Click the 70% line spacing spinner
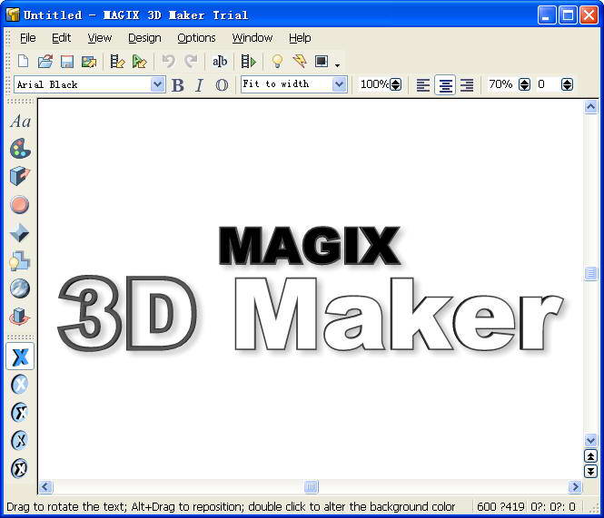604x518 pixels. [524, 84]
